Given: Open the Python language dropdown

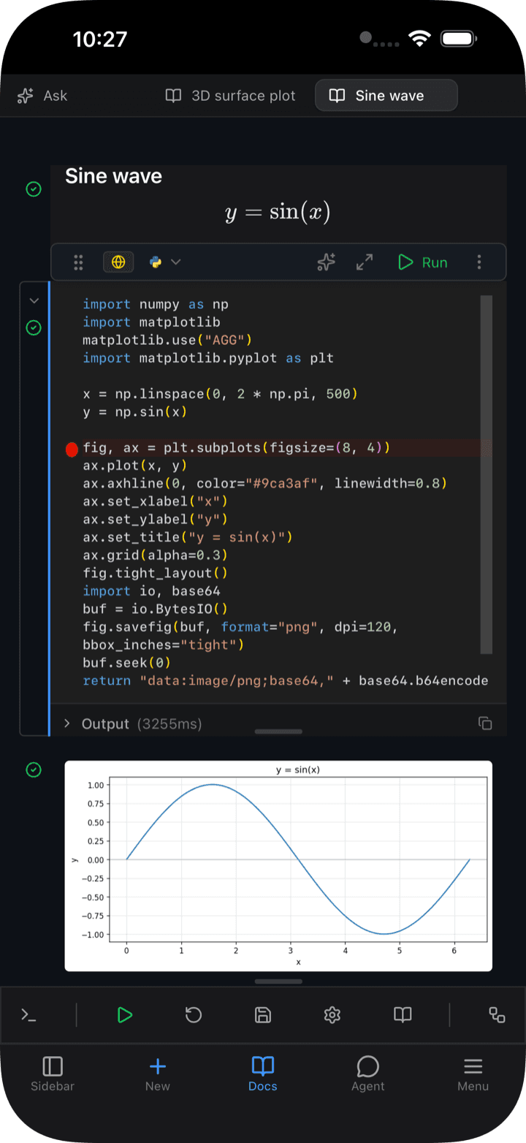Looking at the screenshot, I should pyautogui.click(x=165, y=262).
